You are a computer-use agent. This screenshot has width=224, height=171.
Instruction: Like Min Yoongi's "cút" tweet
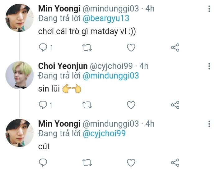(131, 162)
